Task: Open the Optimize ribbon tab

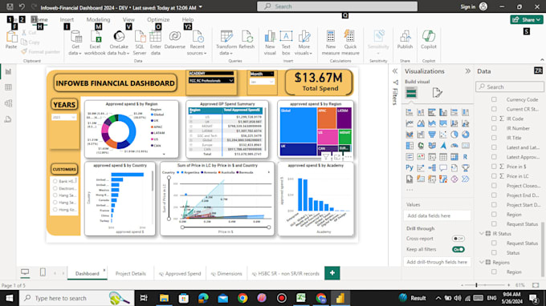Action: (x=158, y=20)
